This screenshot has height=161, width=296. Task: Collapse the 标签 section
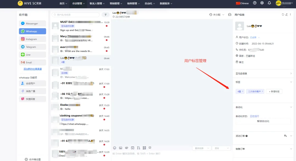[x=291, y=82]
